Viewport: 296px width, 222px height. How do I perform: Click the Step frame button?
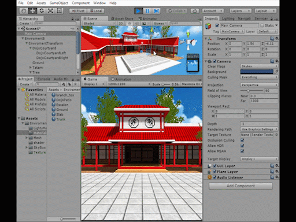(x=156, y=11)
